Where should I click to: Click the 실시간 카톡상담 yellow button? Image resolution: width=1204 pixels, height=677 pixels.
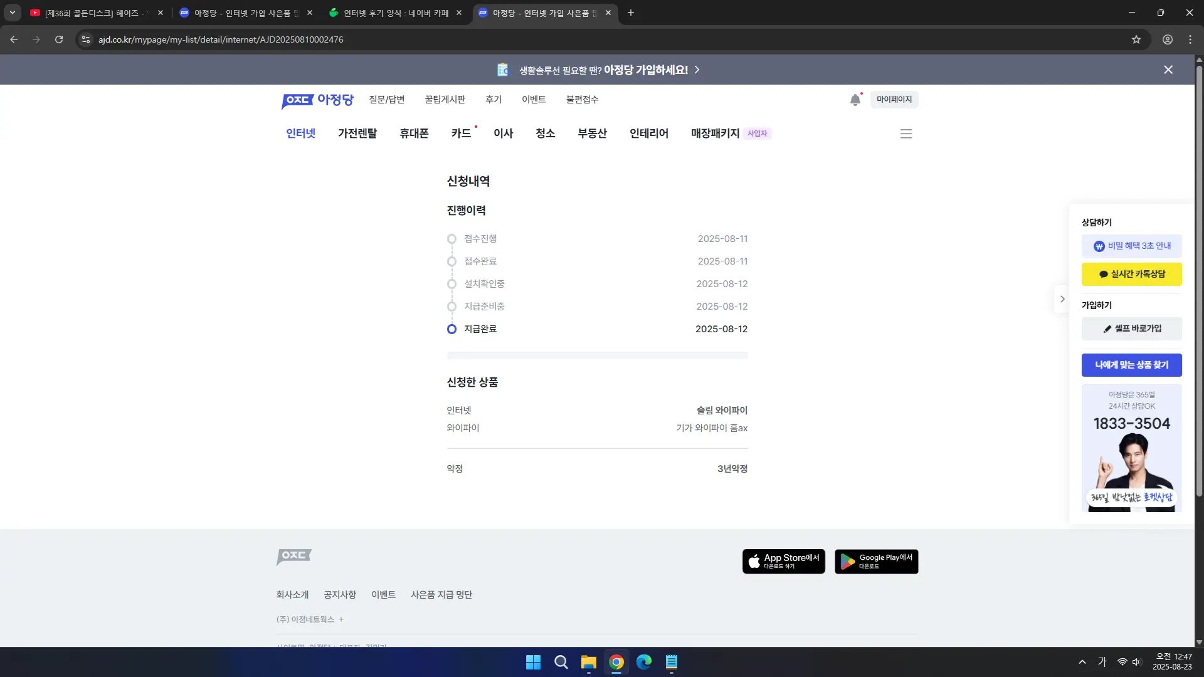click(1131, 274)
